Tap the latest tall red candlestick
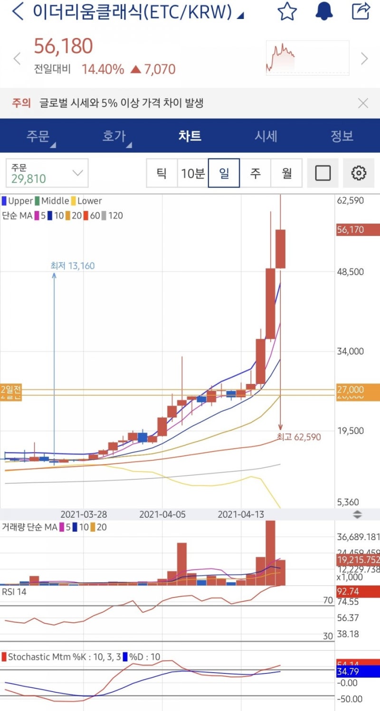The width and height of the screenshot is (380, 711). (x=280, y=249)
